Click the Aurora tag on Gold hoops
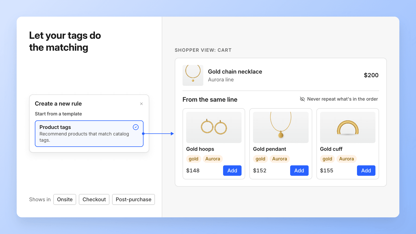Screen dimensions: 416x234 (213, 159)
